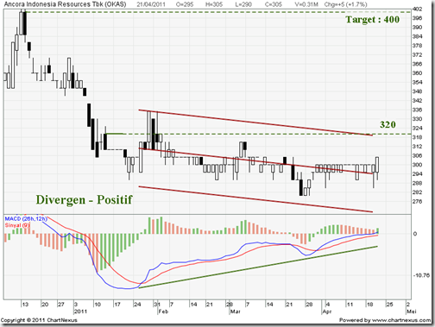Click the MACD zero axis label "0"
The height and width of the screenshot is (327, 435).
[415, 234]
